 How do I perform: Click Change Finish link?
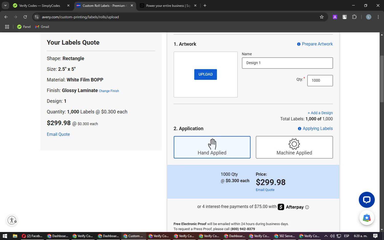click(x=109, y=91)
